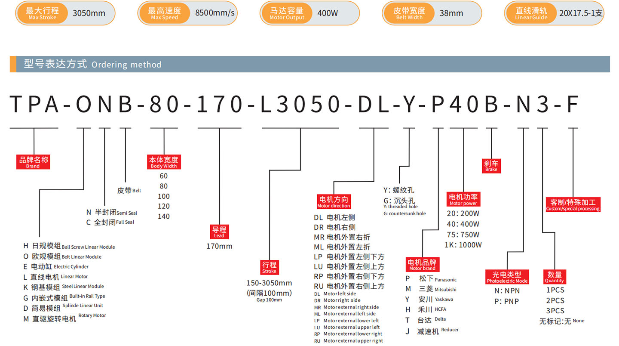Select the 75: 750W power row
619x346 pixels.
(463, 235)
